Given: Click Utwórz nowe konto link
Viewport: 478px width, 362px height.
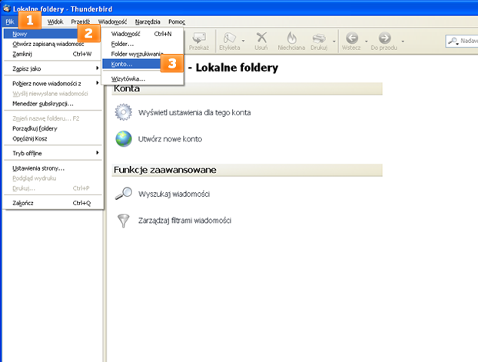Looking at the screenshot, I should (x=170, y=139).
